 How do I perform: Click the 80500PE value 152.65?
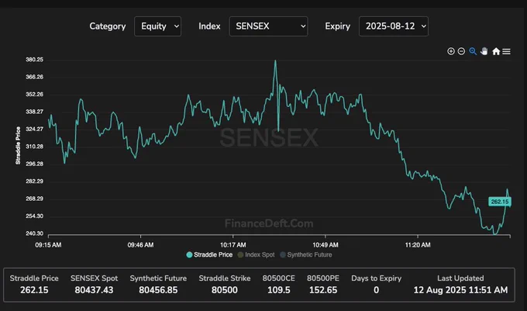[323, 290]
